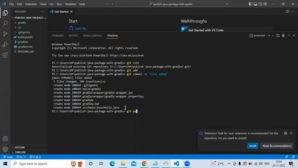Dismiss the Java extension notification
This screenshot has height=168, width=298.
click(x=291, y=133)
